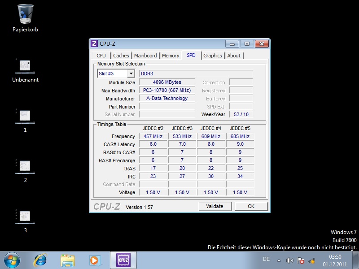The height and width of the screenshot is (269, 359).
Task: Select the desktop file named 1
Action: coord(25,116)
